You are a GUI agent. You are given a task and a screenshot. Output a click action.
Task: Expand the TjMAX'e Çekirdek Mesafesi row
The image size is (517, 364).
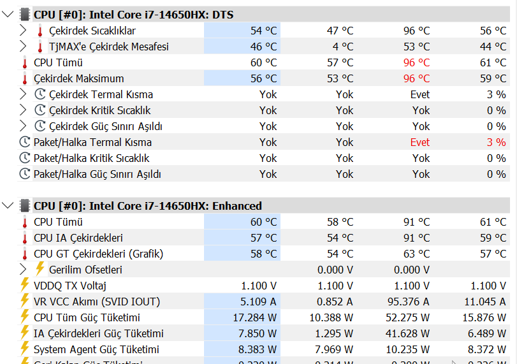(23, 46)
